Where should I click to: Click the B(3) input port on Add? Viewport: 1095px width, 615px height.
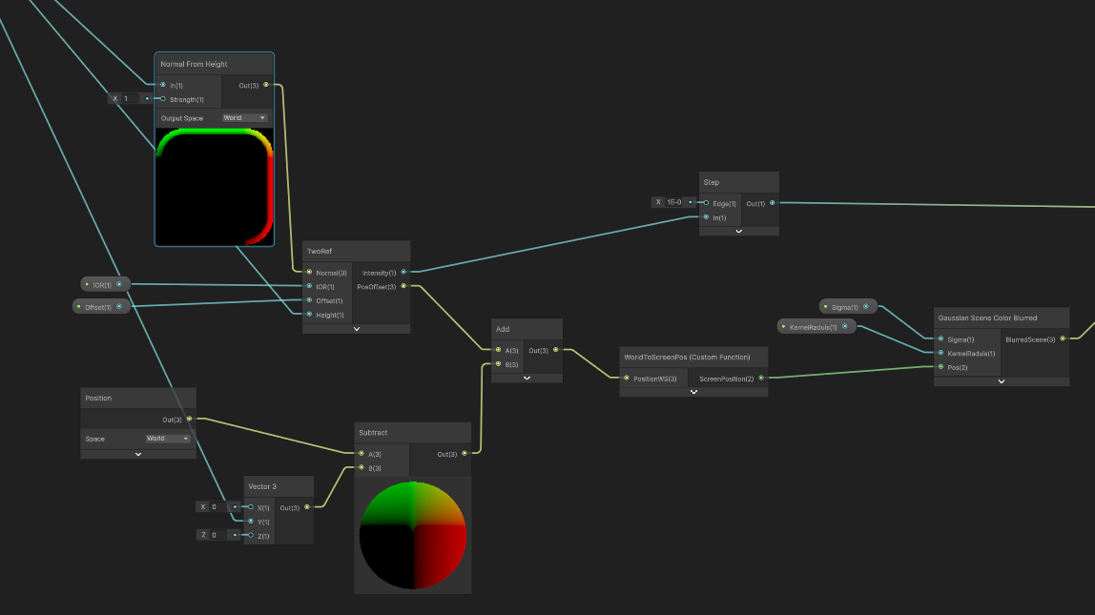click(498, 364)
